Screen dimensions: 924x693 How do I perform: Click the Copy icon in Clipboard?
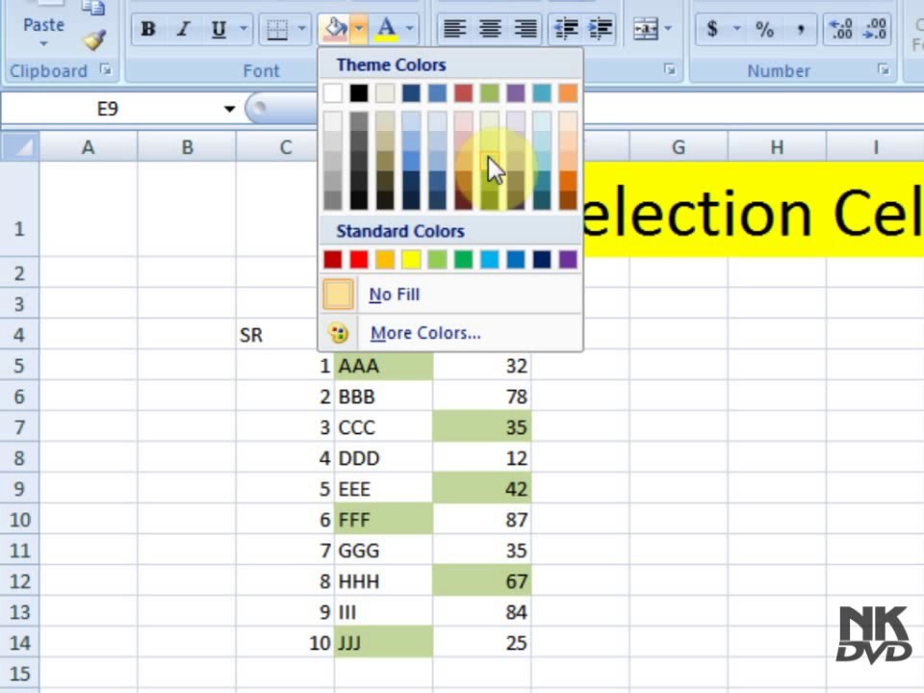[x=93, y=8]
